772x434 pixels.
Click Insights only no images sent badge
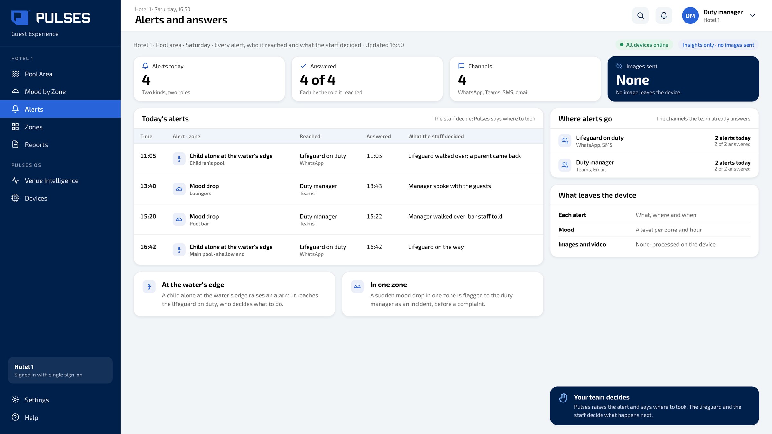718,45
